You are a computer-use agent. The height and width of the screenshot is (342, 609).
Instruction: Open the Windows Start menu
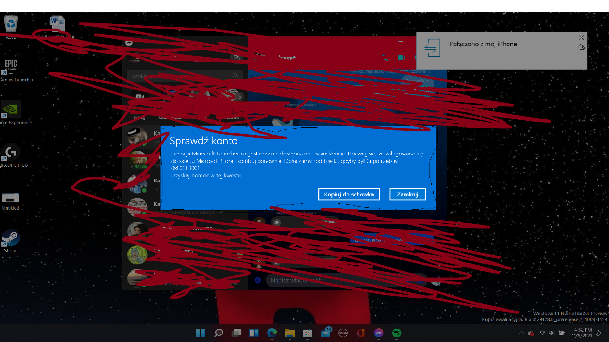200,333
